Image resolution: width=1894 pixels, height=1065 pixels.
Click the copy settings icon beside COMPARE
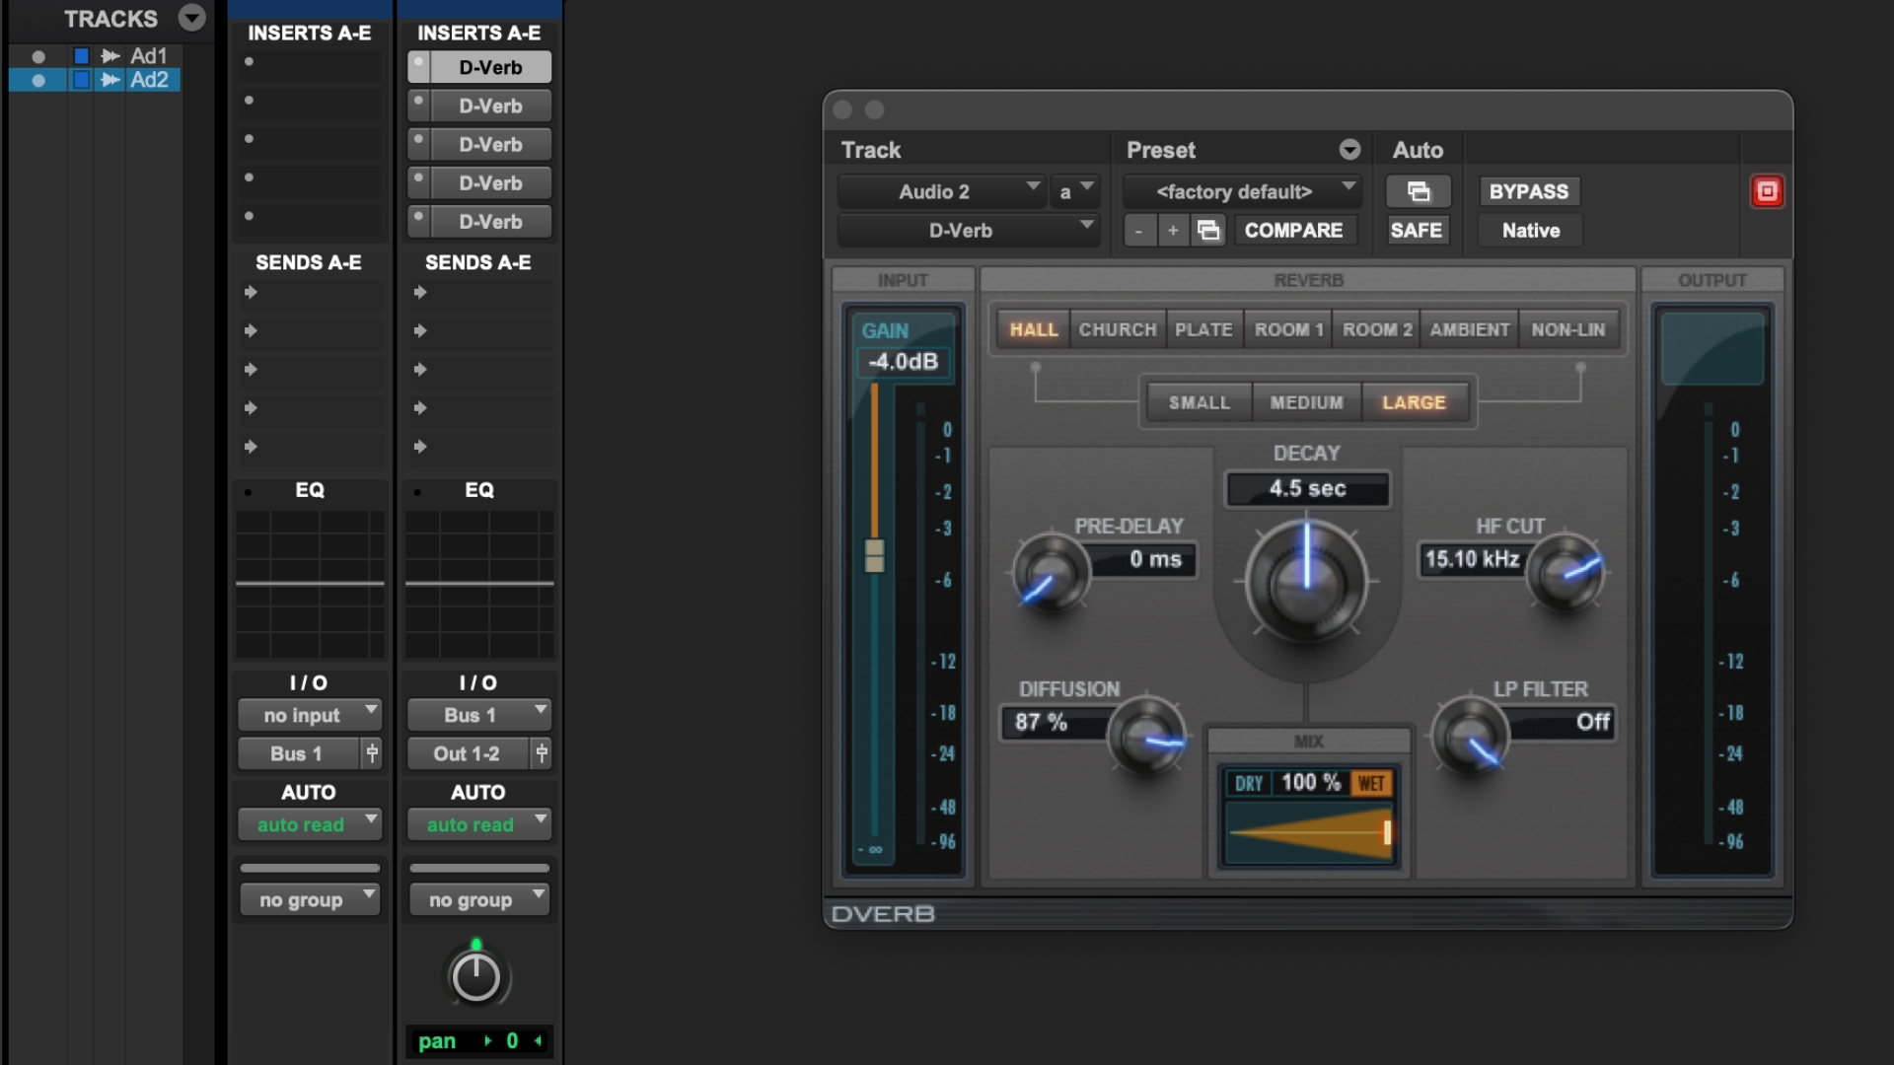tap(1208, 231)
